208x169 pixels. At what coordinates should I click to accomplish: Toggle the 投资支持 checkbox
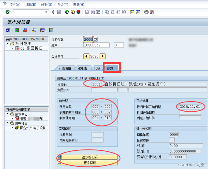point(172,140)
